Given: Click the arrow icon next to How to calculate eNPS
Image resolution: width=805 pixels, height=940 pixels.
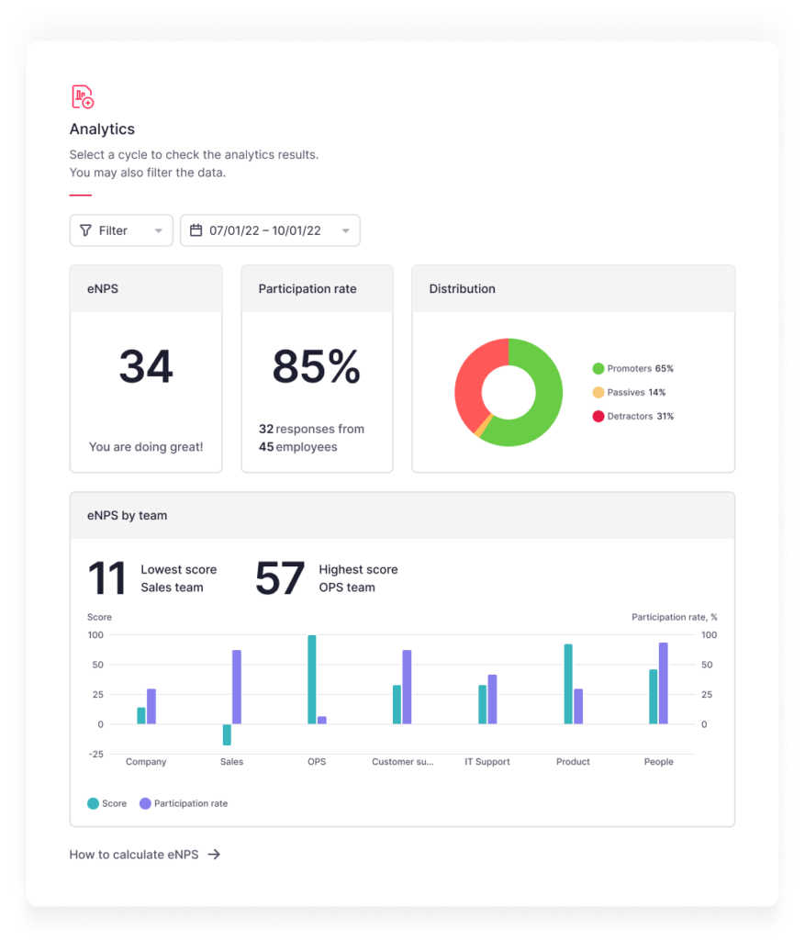Looking at the screenshot, I should coord(215,855).
